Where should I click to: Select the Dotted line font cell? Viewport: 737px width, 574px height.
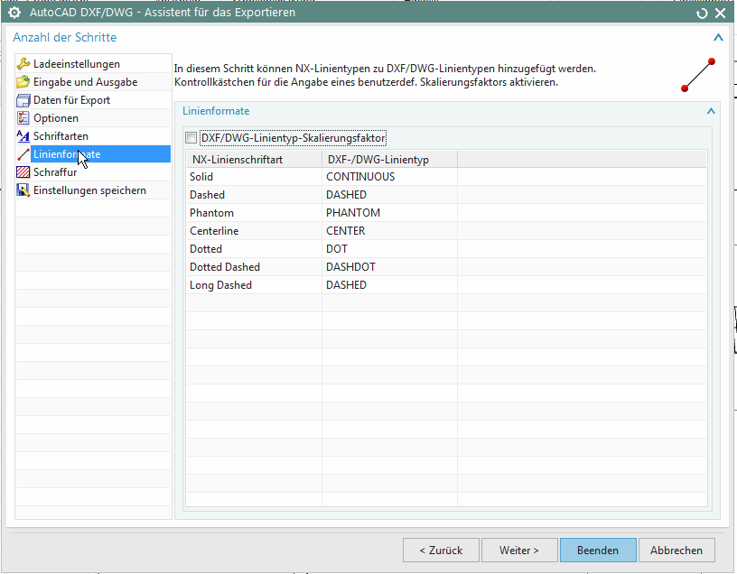pyautogui.click(x=254, y=249)
